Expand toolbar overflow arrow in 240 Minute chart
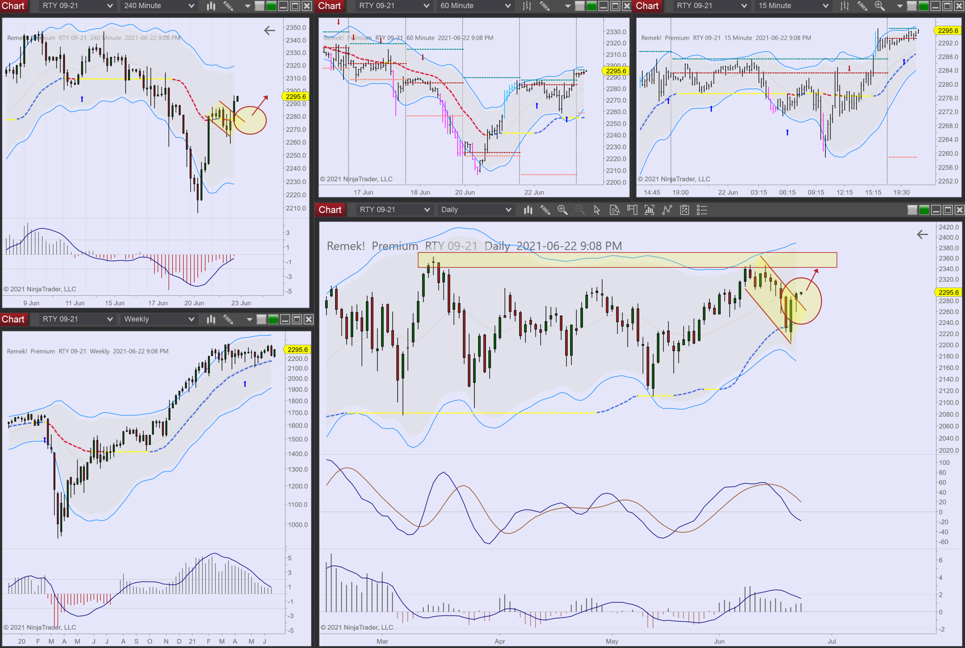Image resolution: width=965 pixels, height=648 pixels. point(248,6)
